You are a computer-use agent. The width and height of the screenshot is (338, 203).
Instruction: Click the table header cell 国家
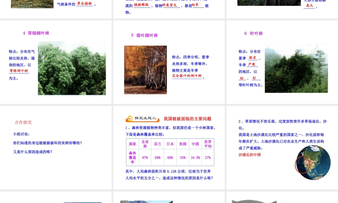[132, 144]
